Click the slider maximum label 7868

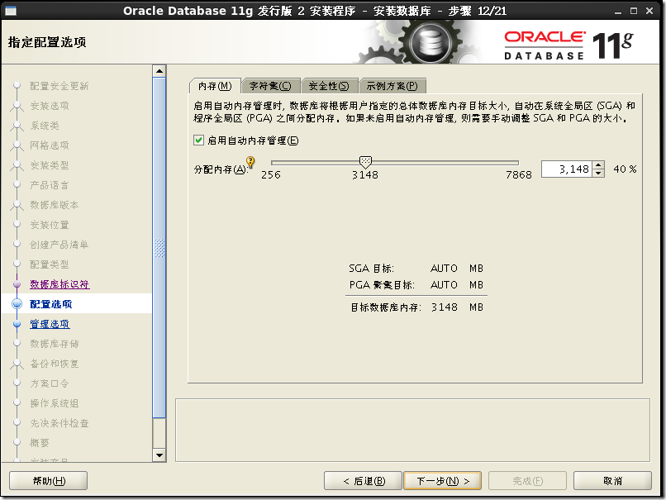[519, 175]
